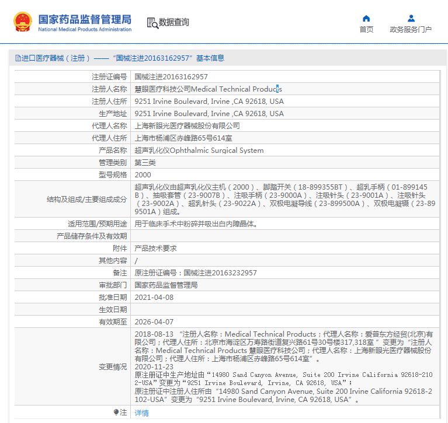This screenshot has height=423, width=448.
Task: Click the 产品储存条件及有效期 label
Action: click(92, 236)
